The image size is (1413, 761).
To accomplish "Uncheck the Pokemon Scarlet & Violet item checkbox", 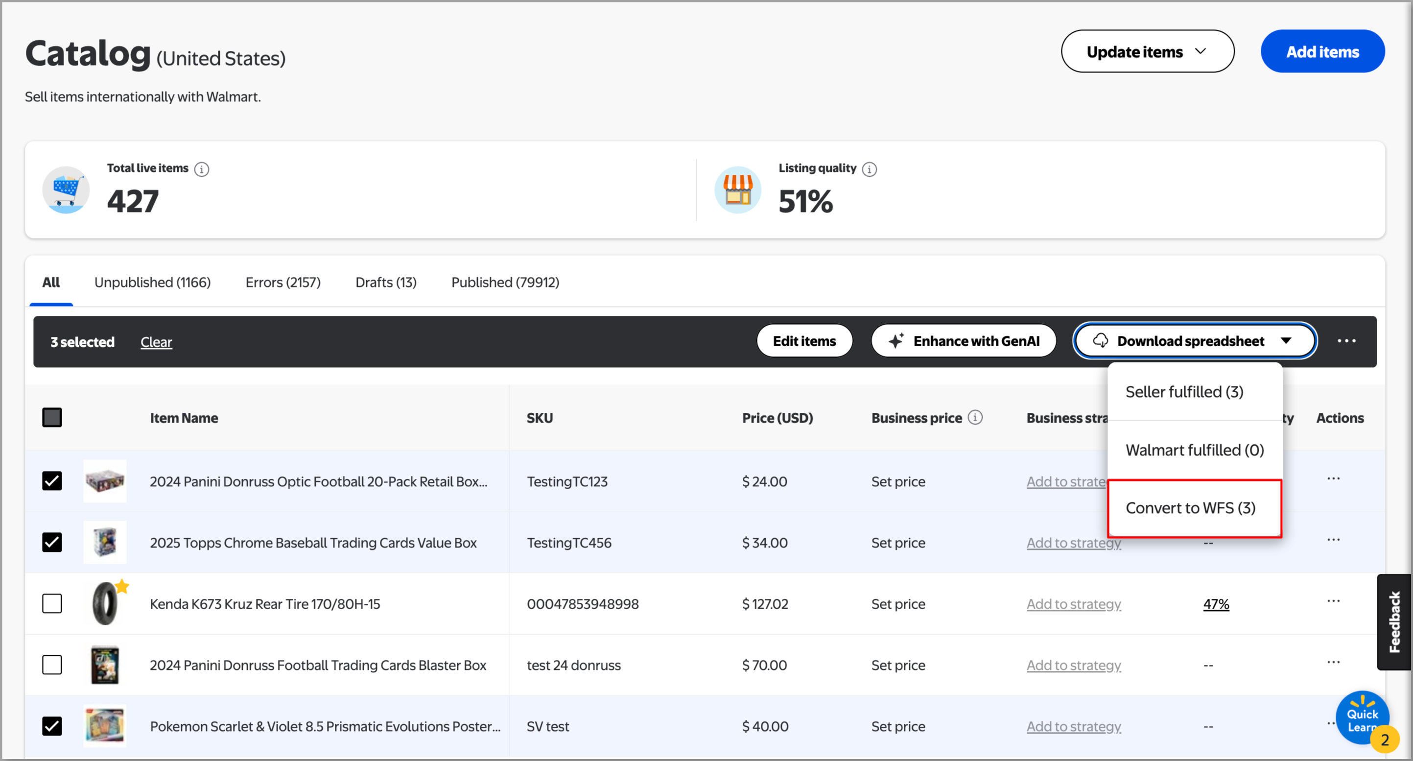I will (x=52, y=726).
